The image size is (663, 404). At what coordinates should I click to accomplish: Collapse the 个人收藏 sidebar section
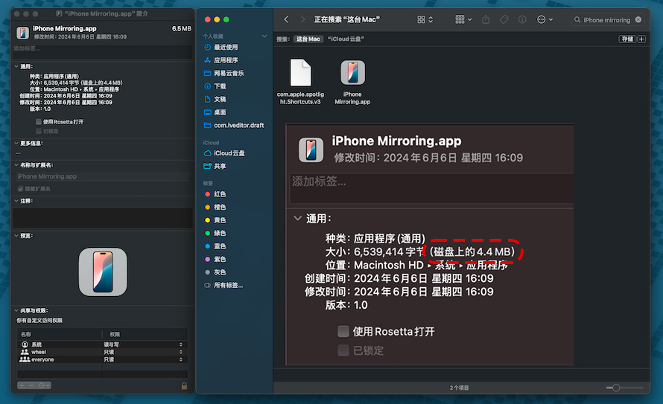pos(264,36)
